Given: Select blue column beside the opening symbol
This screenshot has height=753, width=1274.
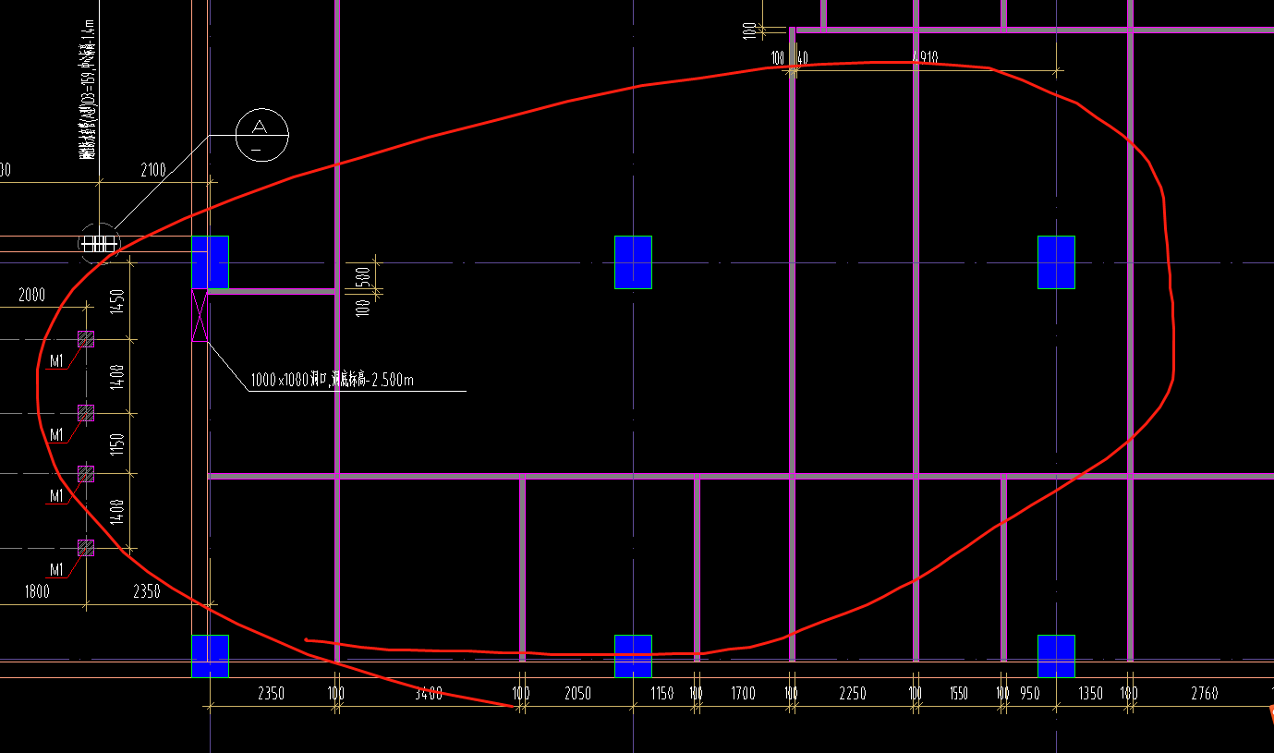Looking at the screenshot, I should 210,262.
